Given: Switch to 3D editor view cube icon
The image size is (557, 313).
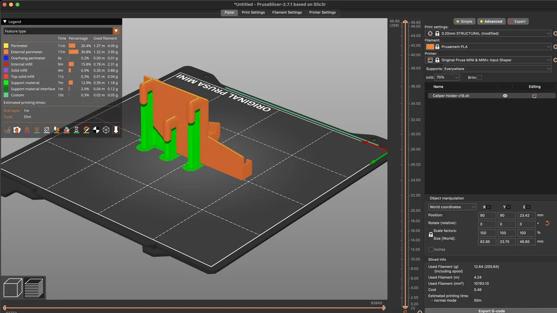Looking at the screenshot, I should click(x=13, y=287).
